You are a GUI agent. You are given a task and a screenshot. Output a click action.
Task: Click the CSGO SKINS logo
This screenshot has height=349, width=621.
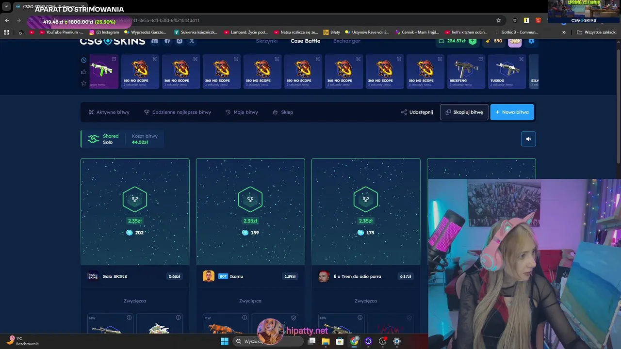113,41
